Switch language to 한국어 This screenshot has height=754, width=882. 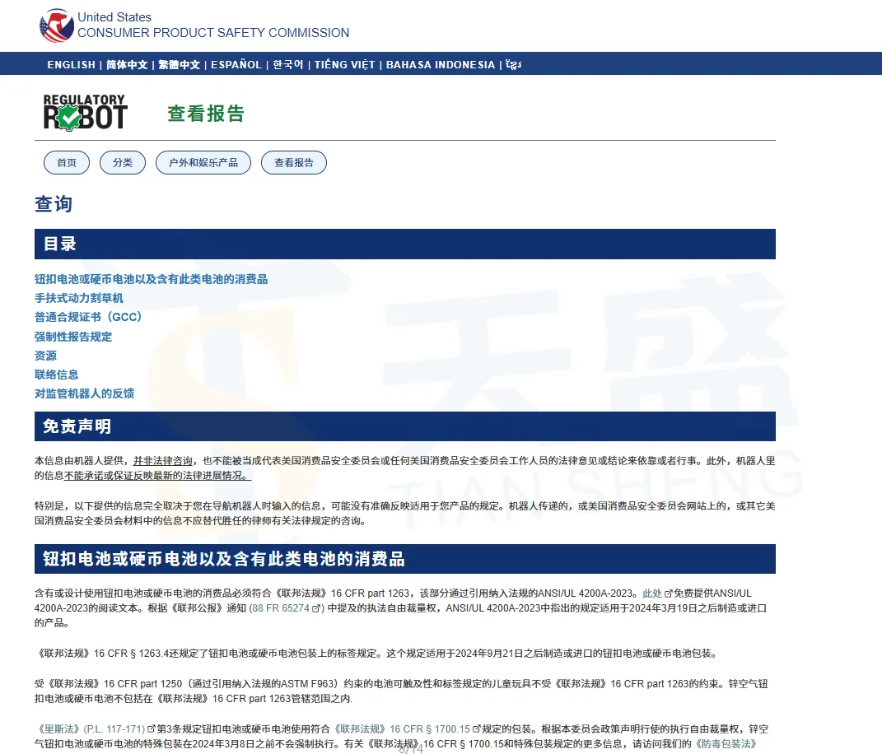(288, 65)
